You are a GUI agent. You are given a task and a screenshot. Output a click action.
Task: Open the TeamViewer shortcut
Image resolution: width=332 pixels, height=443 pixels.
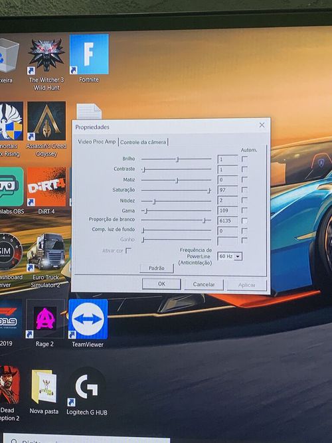pos(88,323)
